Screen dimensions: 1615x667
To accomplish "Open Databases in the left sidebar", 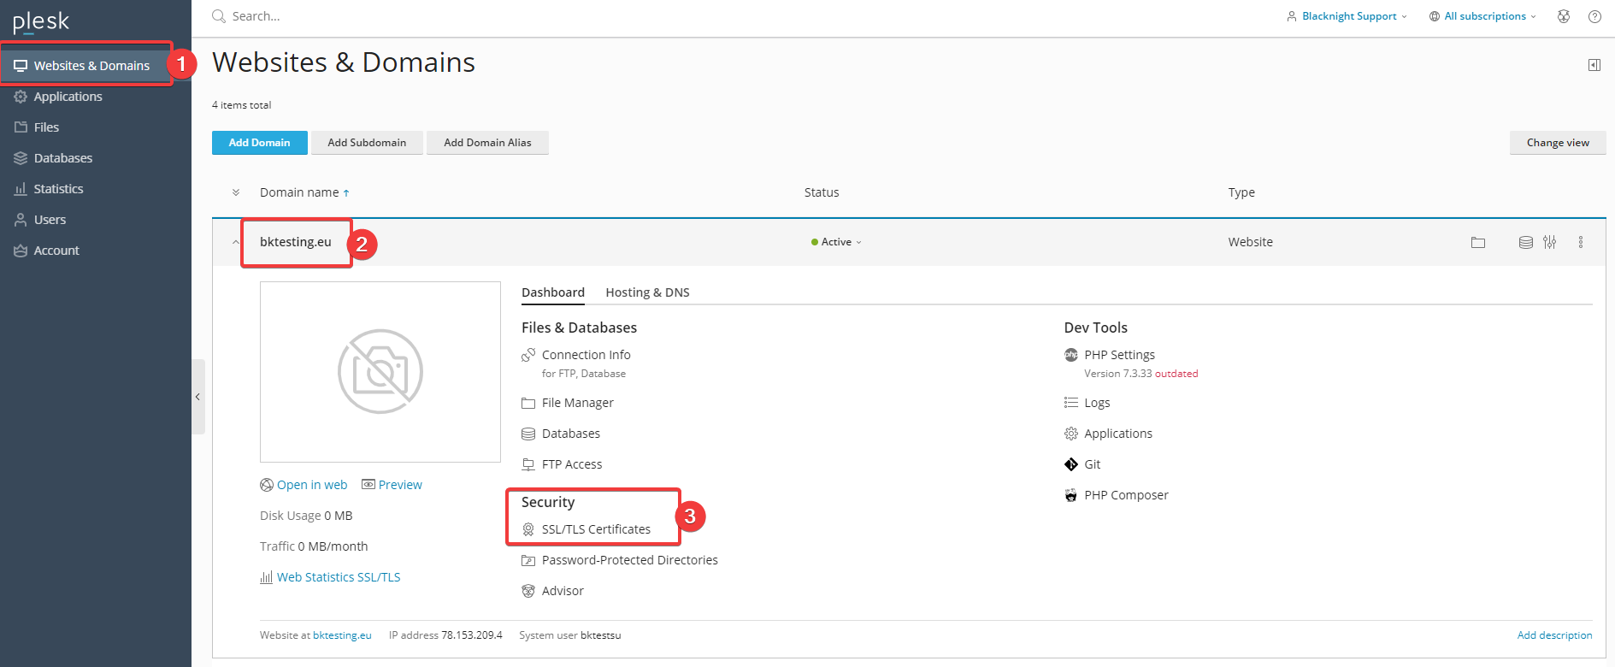I will pyautogui.click(x=62, y=158).
